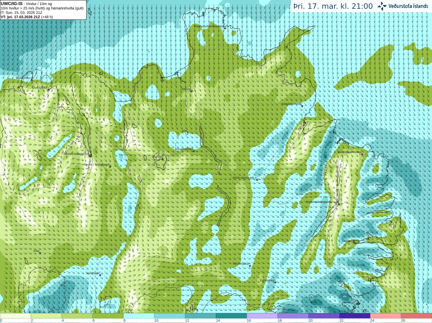Click the 14–16 m/s legend color
This screenshot has width=432, height=323.
pos(232,316)
